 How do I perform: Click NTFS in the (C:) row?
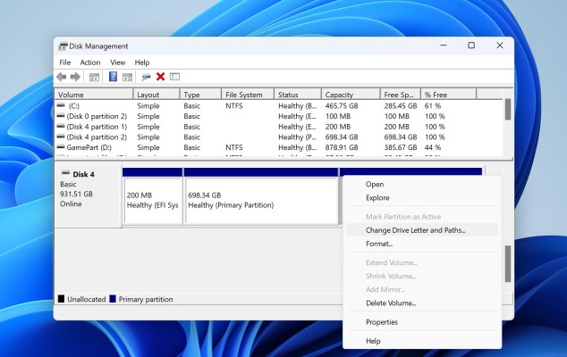click(234, 106)
